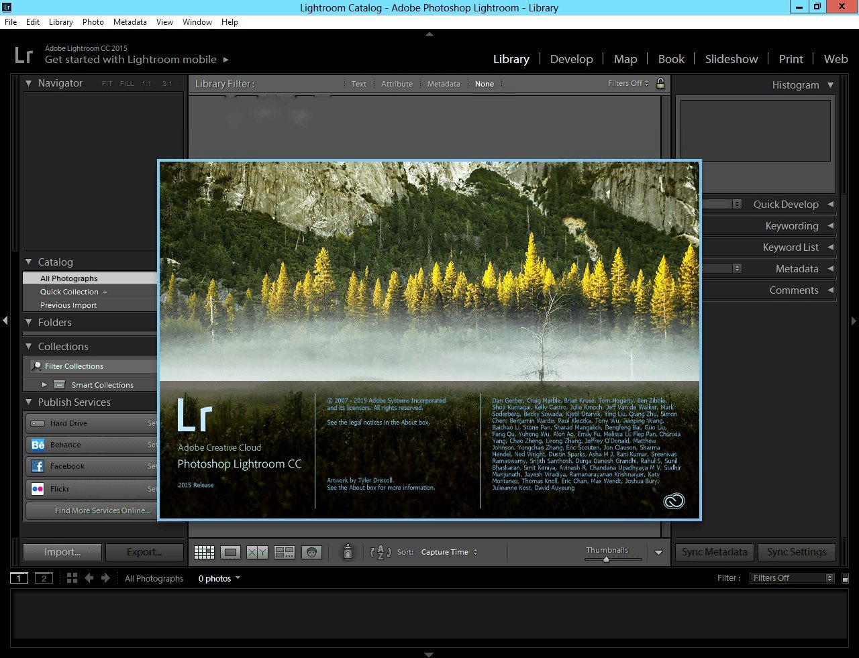Hide the top module picker panel arrow
Viewport: 859px width, 658px height.
[429, 34]
